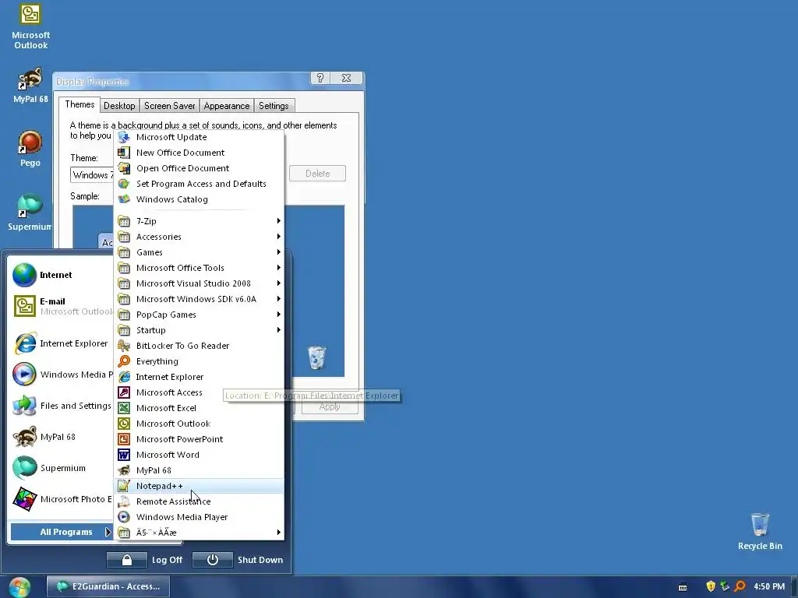
Task: Launch Microsoft Access
Action: tap(199, 392)
